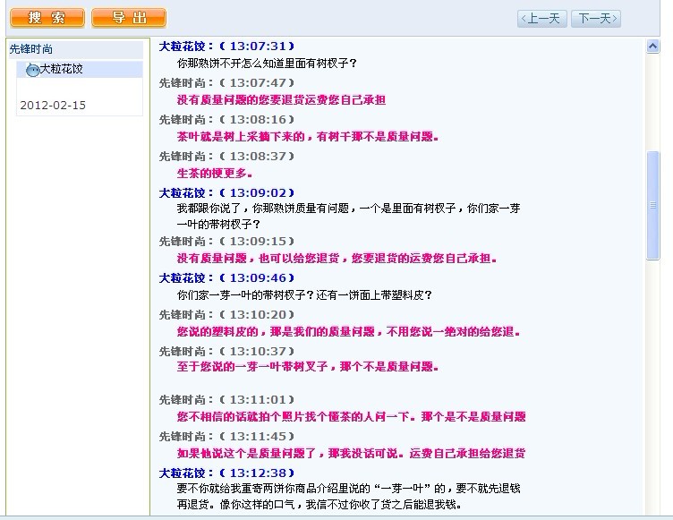Click the 13:07:31 message header from 大粒花饺
Image resolution: width=673 pixels, height=520 pixels.
point(226,46)
